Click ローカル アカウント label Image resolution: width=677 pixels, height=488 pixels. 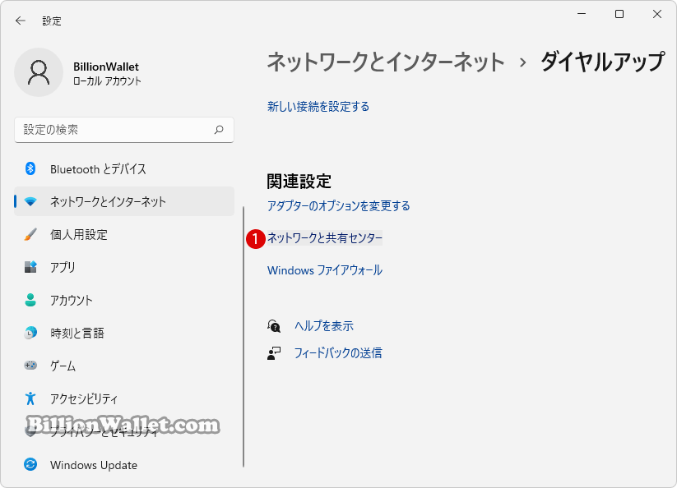tap(107, 81)
